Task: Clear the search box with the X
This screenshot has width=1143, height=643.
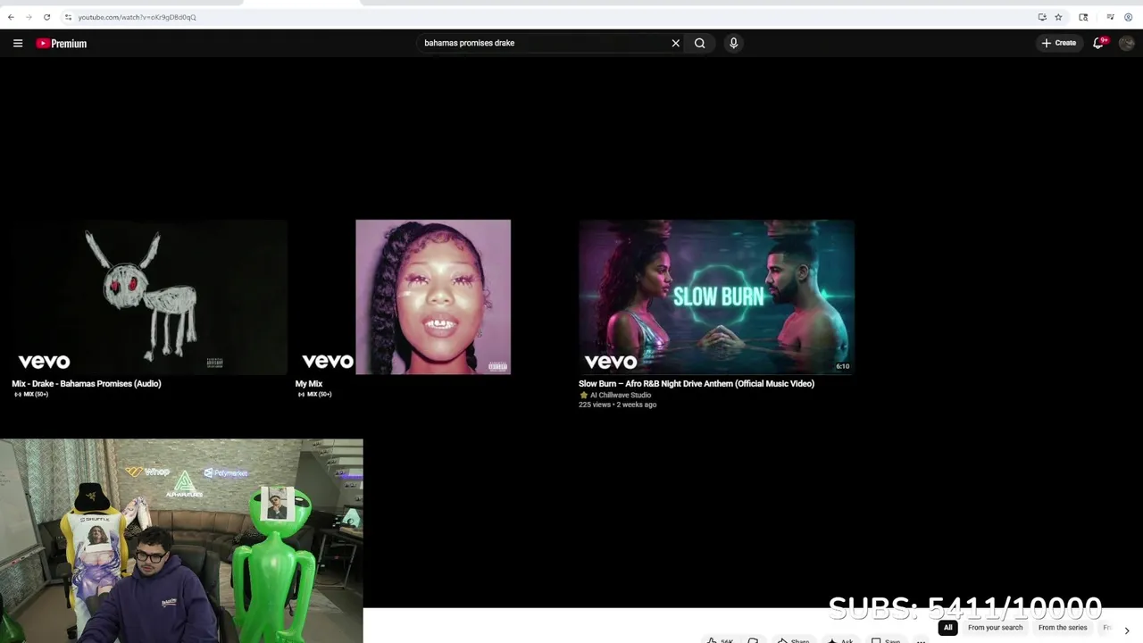Action: click(676, 43)
